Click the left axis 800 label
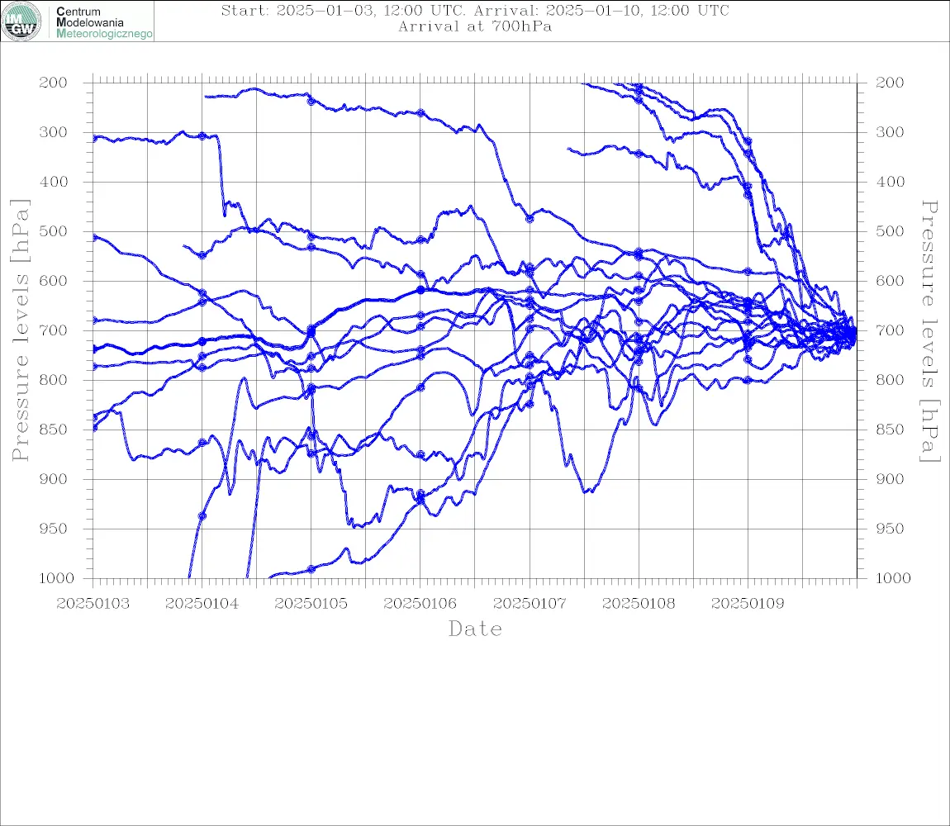 coord(53,380)
